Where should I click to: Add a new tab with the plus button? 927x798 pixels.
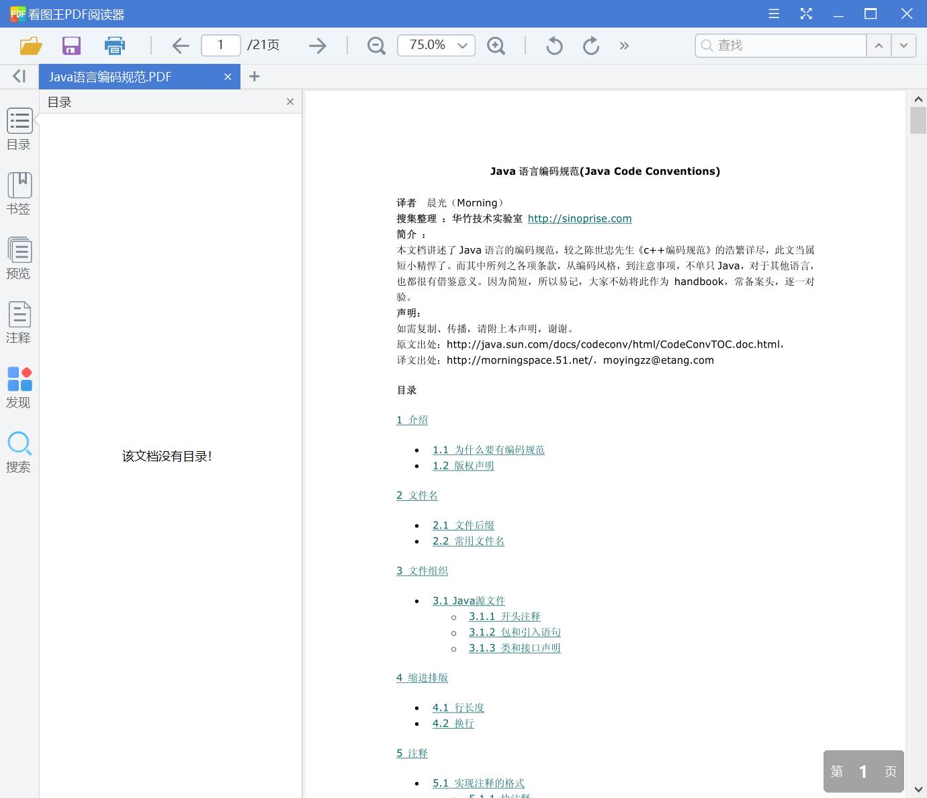pos(254,77)
